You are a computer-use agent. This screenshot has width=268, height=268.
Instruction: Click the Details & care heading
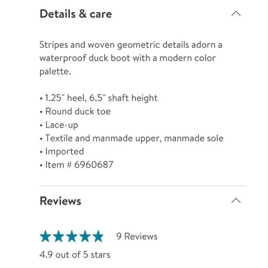[x=76, y=14]
